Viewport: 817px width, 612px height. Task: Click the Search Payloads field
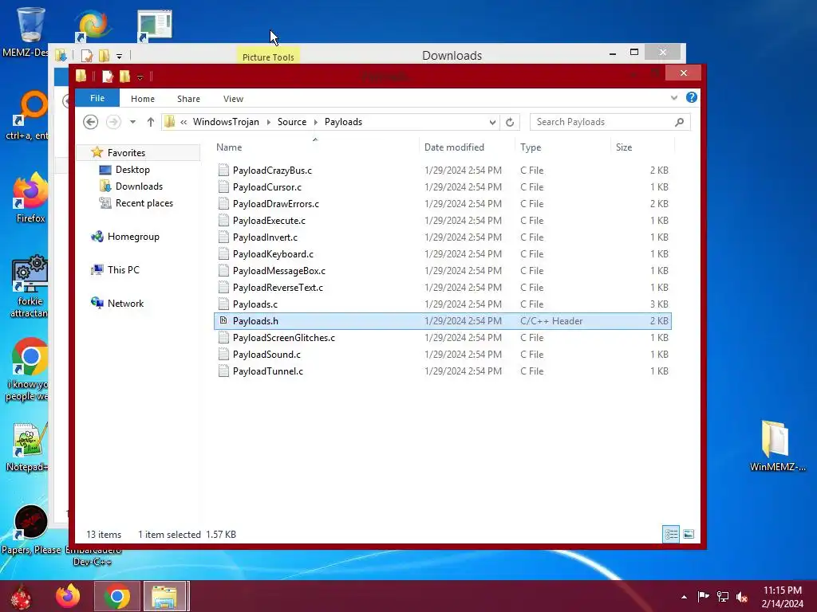pos(610,122)
